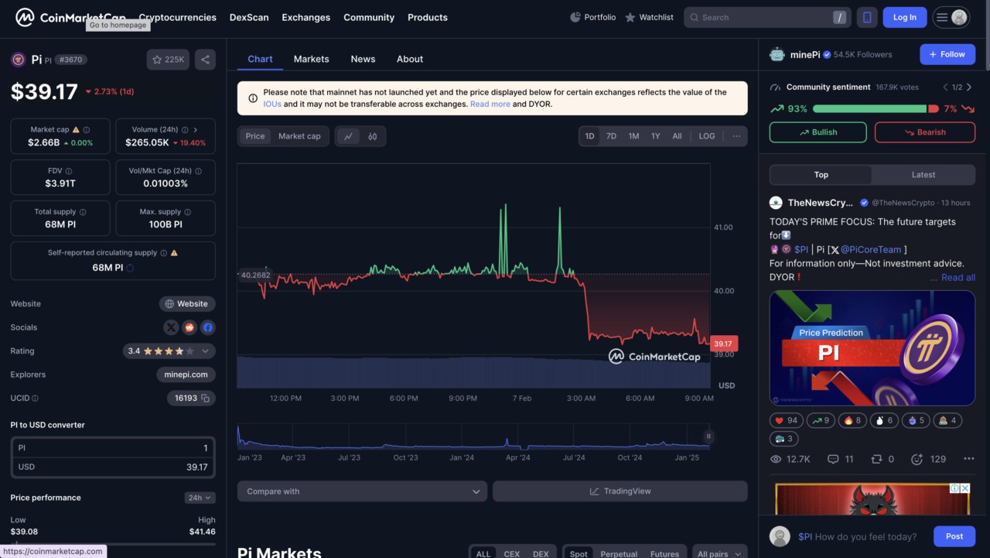The image size is (990, 558).
Task: Open the Compare with dropdown
Action: [361, 491]
